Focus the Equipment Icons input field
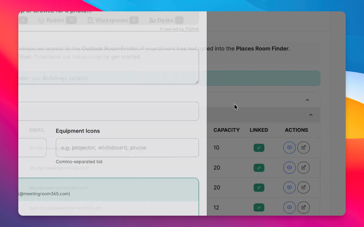 click(127, 148)
